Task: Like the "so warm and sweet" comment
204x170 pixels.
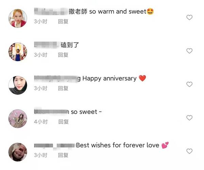Action: pos(189,17)
